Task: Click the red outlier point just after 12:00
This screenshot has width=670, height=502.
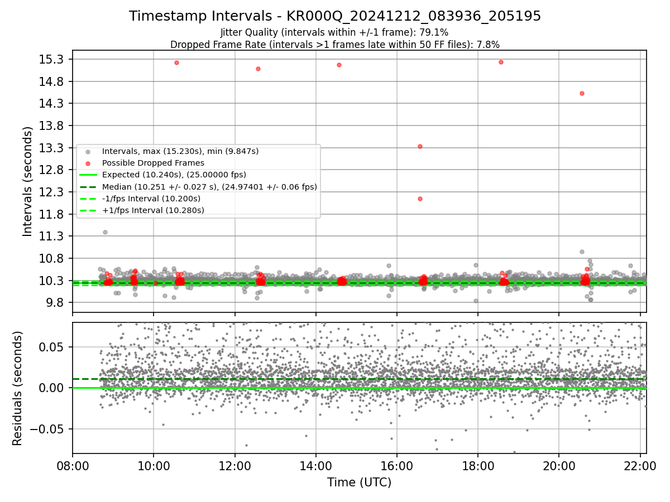Action: coord(258,69)
